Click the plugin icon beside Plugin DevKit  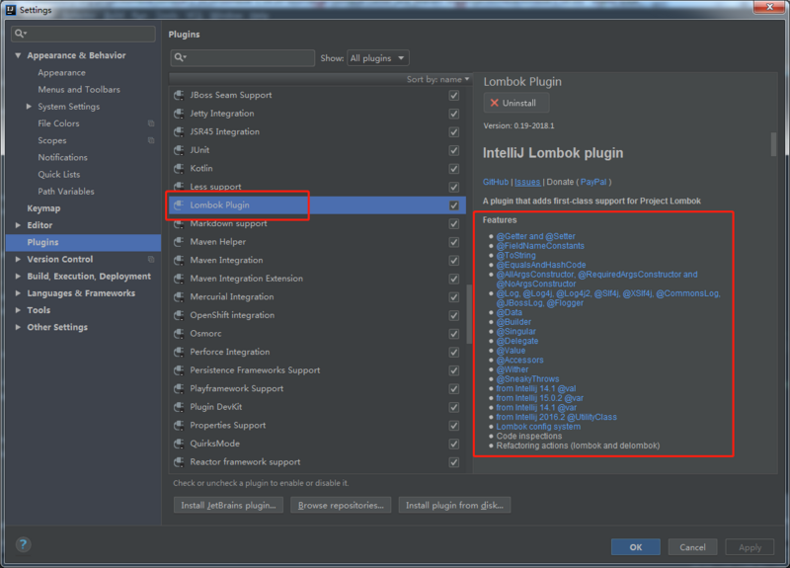coord(179,407)
